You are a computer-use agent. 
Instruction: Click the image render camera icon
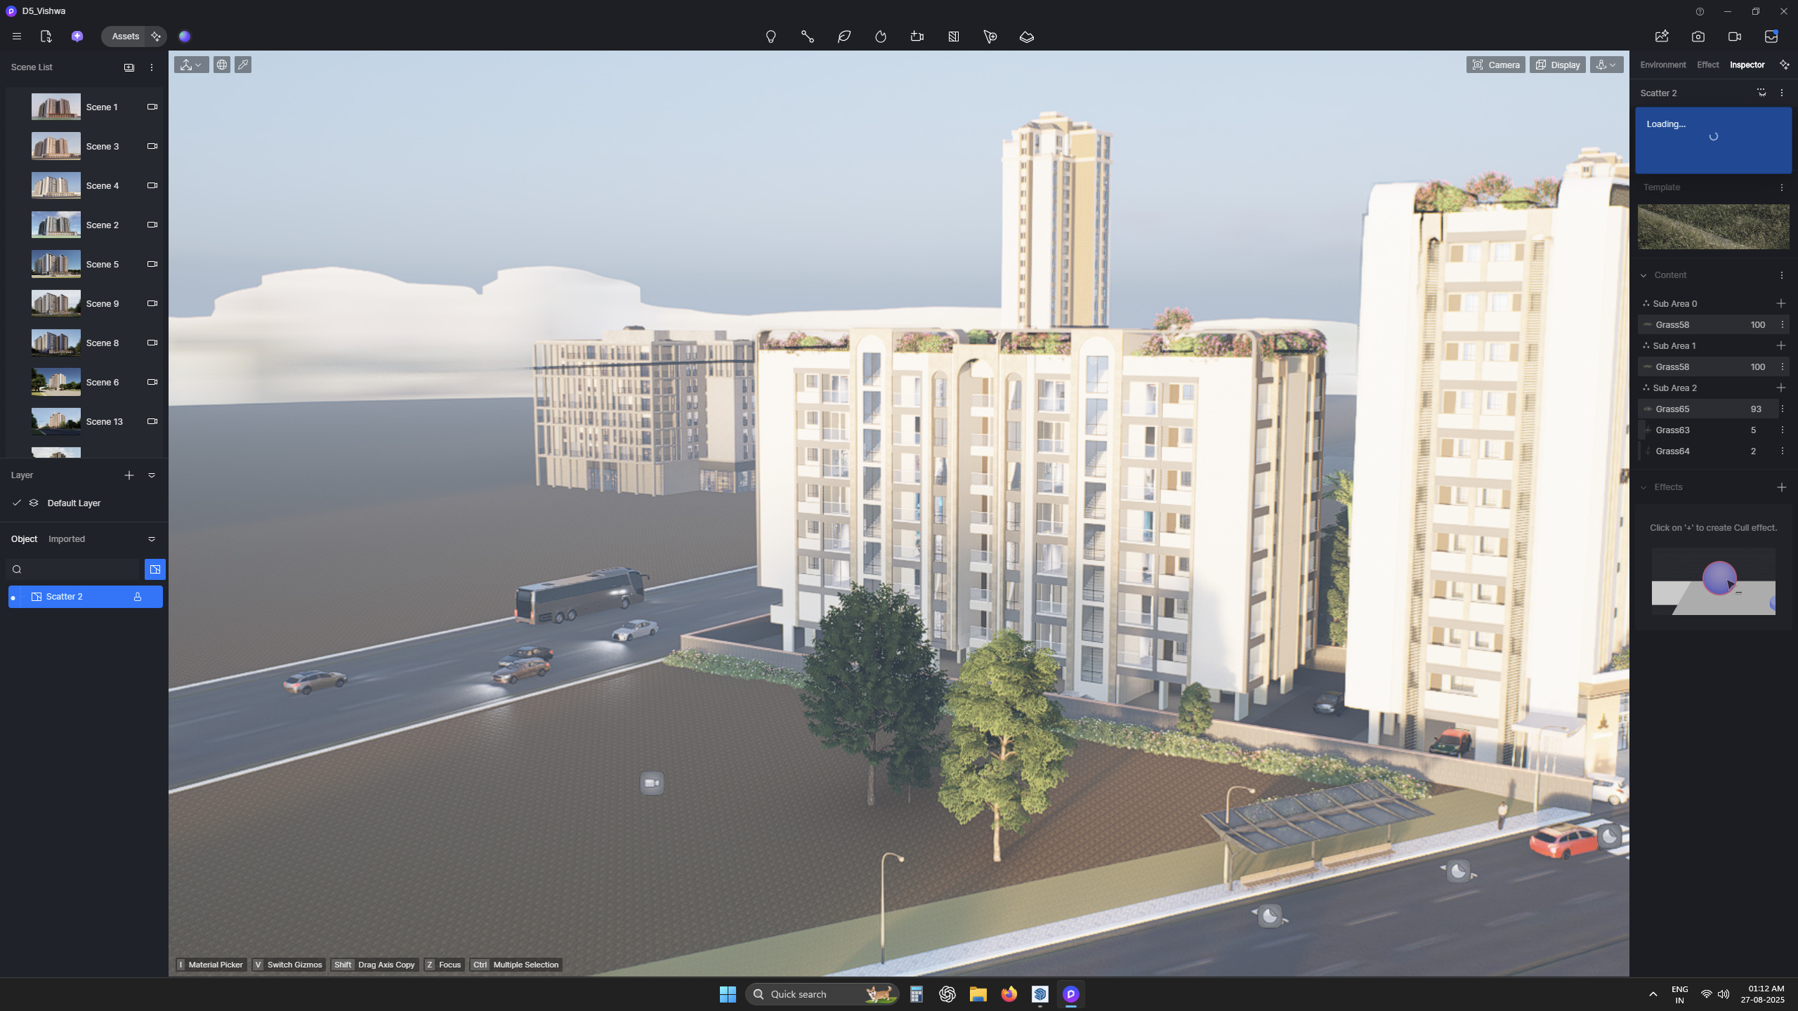[x=1698, y=37]
